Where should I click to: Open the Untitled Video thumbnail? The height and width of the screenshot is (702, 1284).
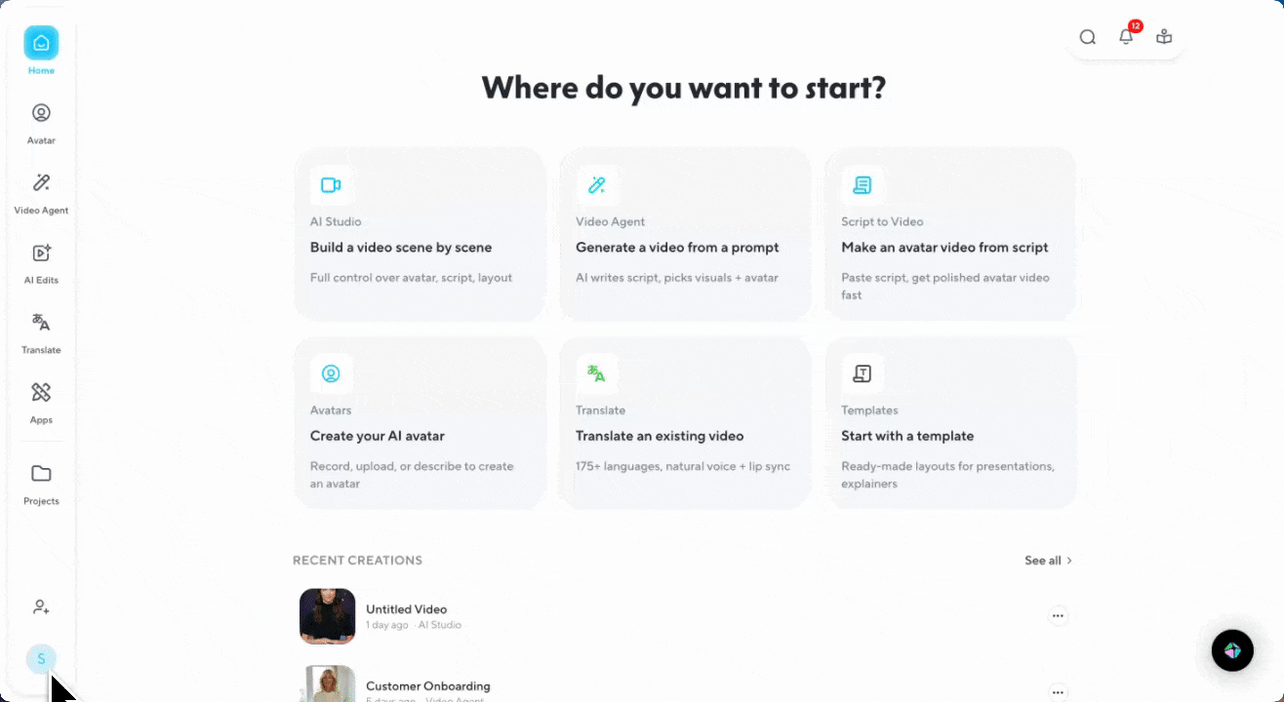[327, 616]
